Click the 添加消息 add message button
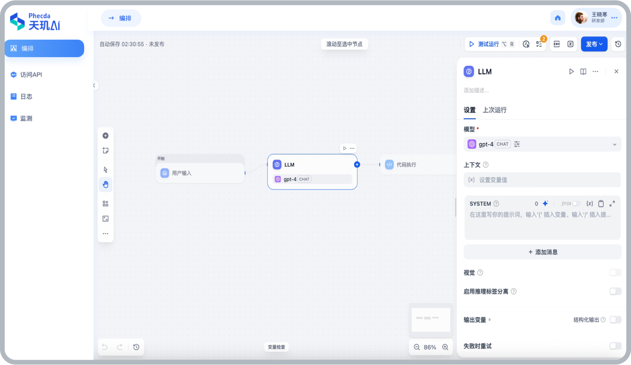631x365 pixels. tap(542, 252)
